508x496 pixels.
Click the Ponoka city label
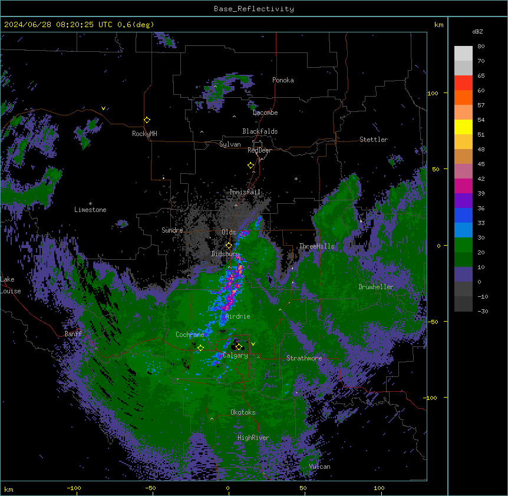coord(283,80)
